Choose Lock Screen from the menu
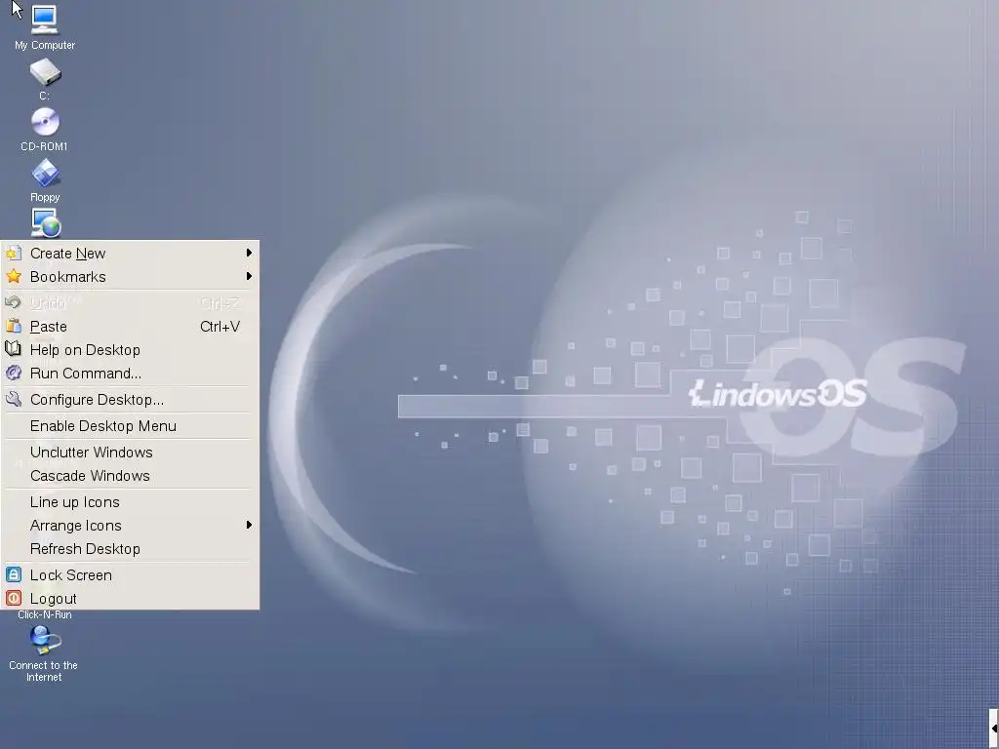Viewport: 999px width, 749px height. coord(130,575)
